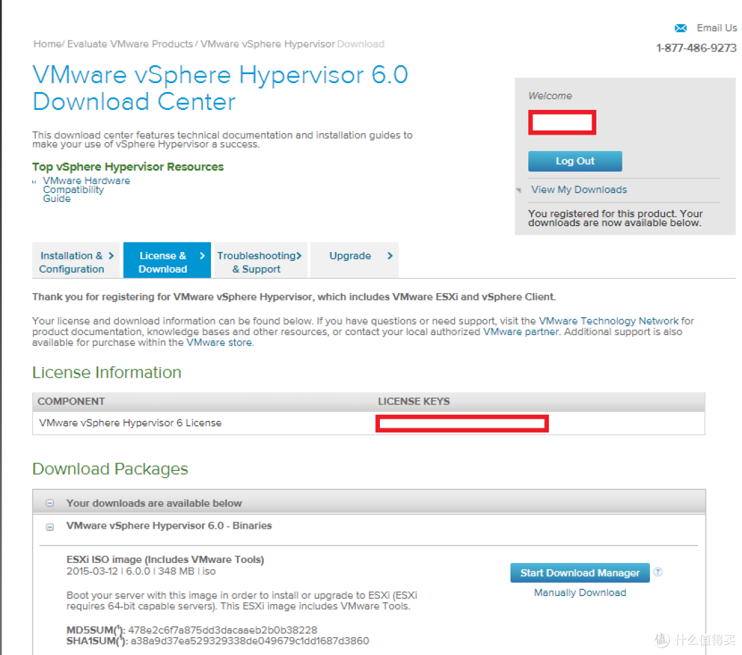Open View My Downloads link
This screenshot has height=655, width=742.
(x=578, y=189)
